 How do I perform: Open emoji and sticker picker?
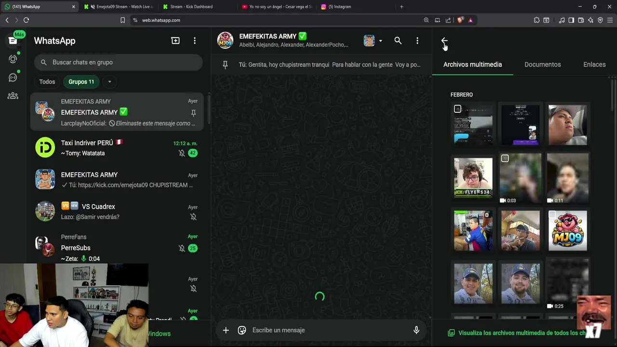tap(242, 330)
